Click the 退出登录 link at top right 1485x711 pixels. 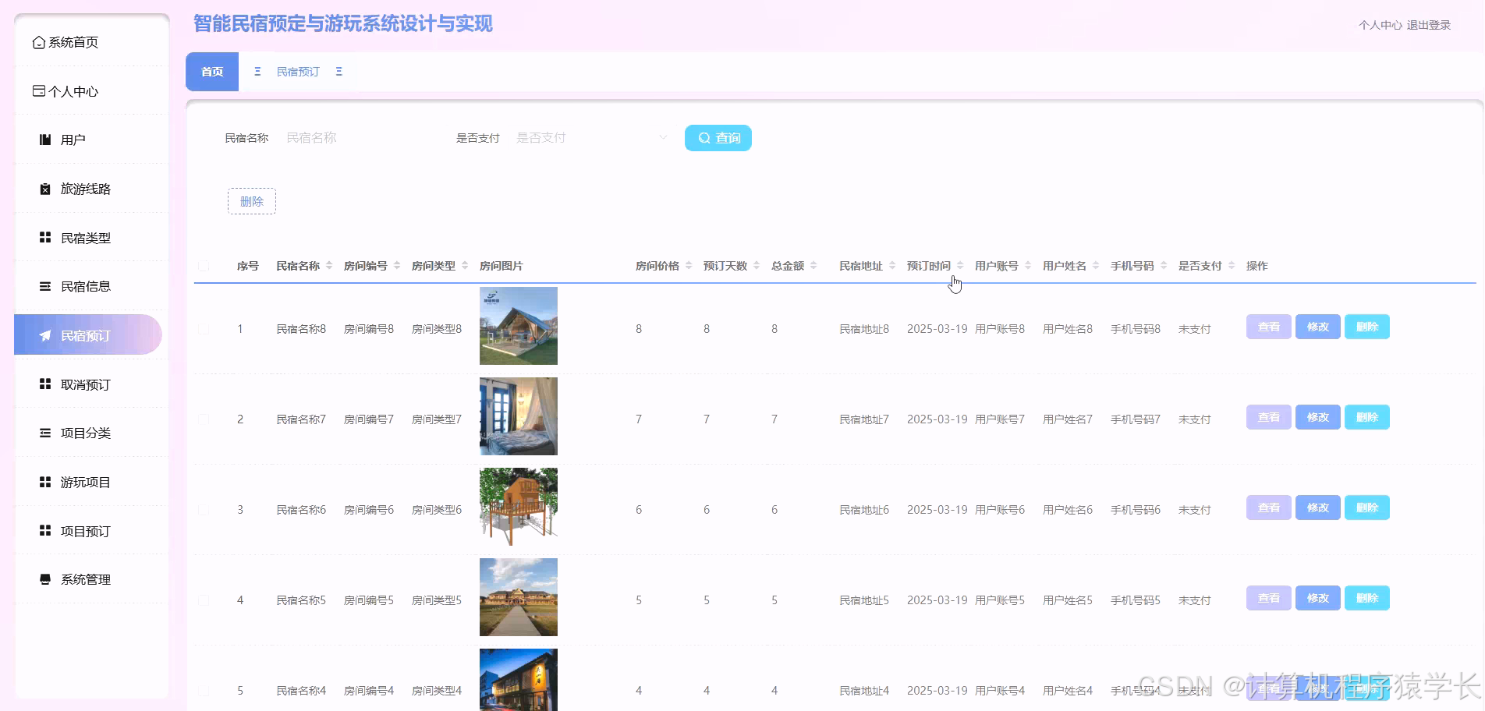pyautogui.click(x=1428, y=24)
